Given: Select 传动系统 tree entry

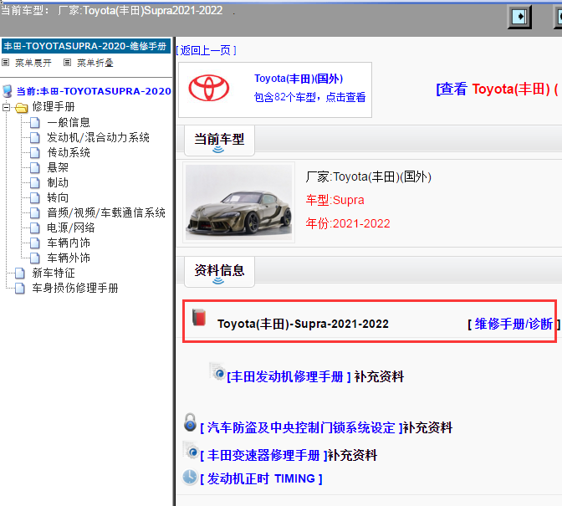Looking at the screenshot, I should pyautogui.click(x=69, y=153).
